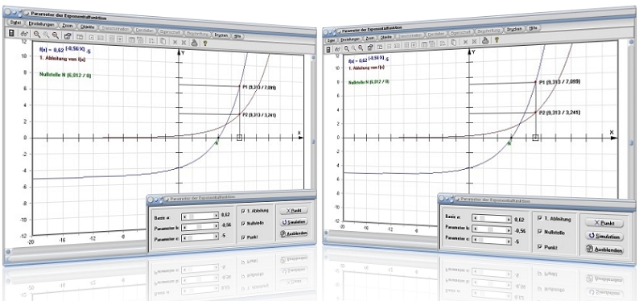Click the '1. Ableitung von f(x)' label in right graph
Image resolution: width=639 pixels, height=301 pixels.
(367, 68)
